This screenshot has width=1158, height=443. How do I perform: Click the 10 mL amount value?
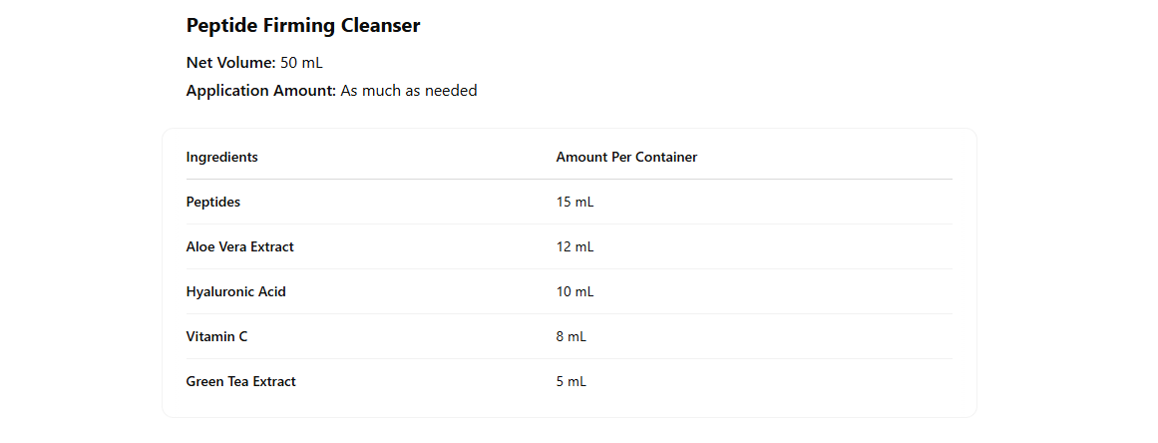575,291
